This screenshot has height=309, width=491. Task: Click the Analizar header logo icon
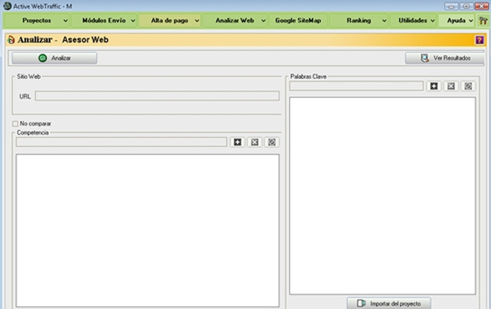pyautogui.click(x=11, y=40)
